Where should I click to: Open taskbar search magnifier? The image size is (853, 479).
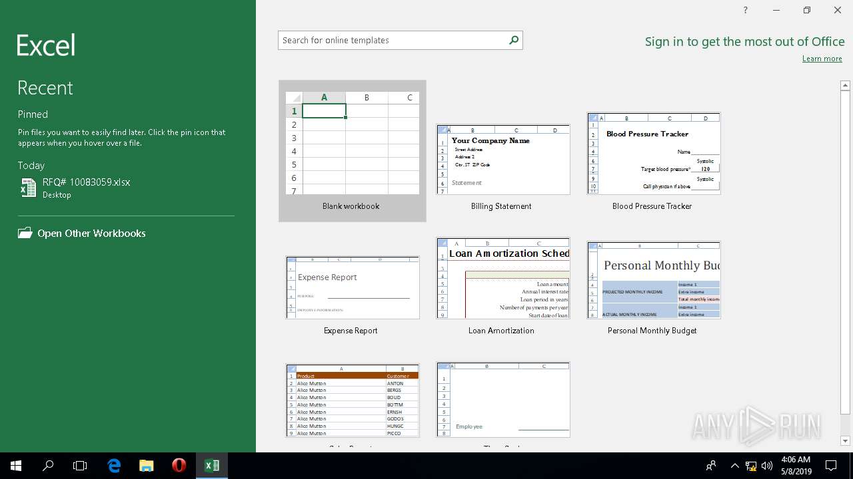click(x=48, y=466)
